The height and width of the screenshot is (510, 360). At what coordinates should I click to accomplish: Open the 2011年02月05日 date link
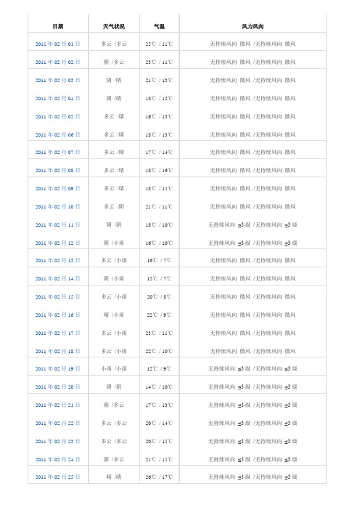pos(58,116)
